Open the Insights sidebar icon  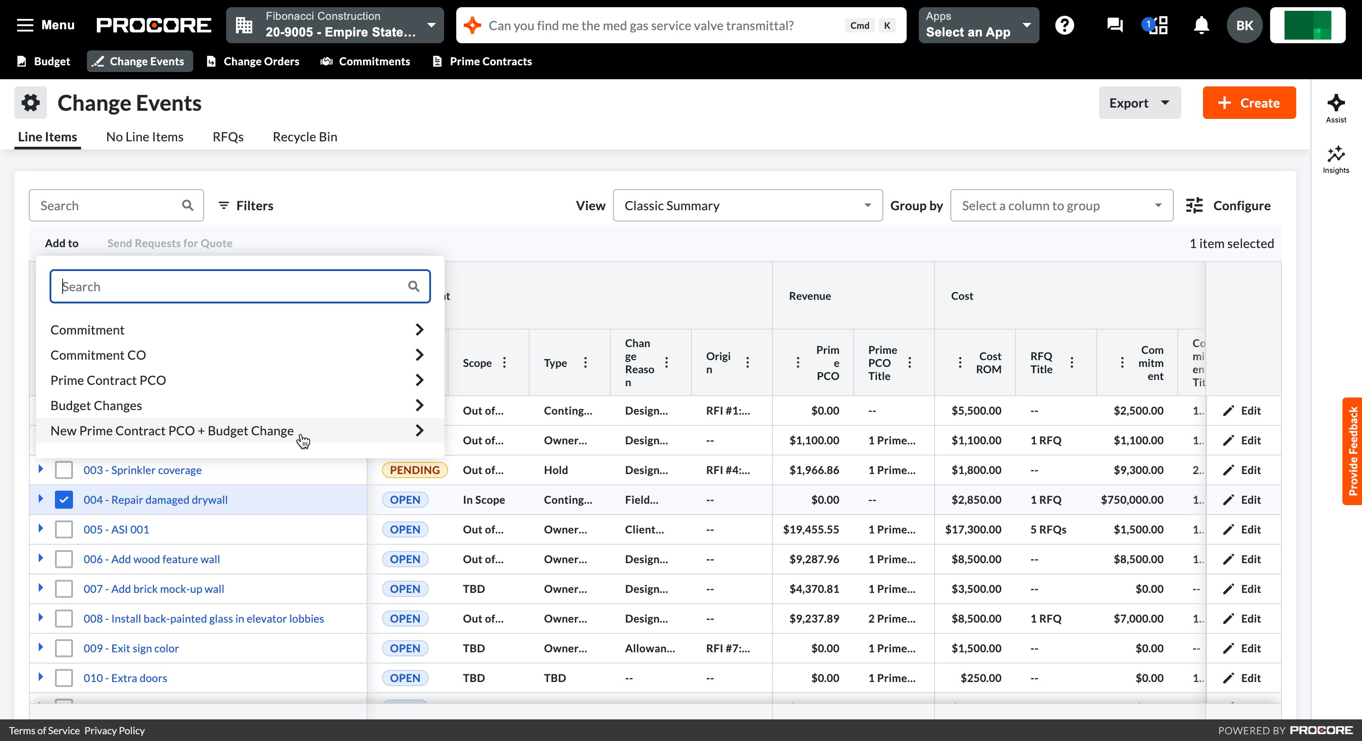[1335, 154]
